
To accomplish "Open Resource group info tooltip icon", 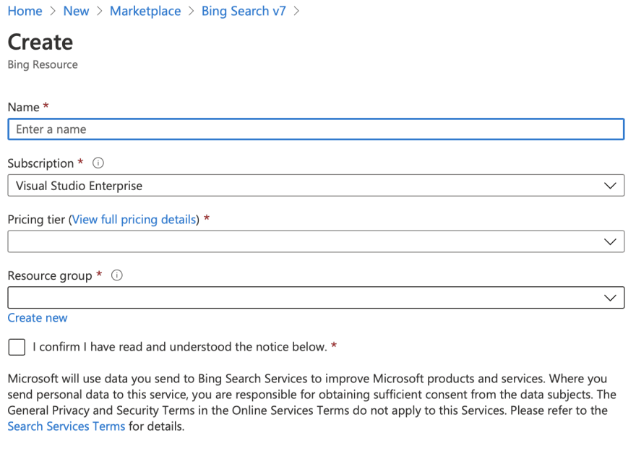I will 117,275.
